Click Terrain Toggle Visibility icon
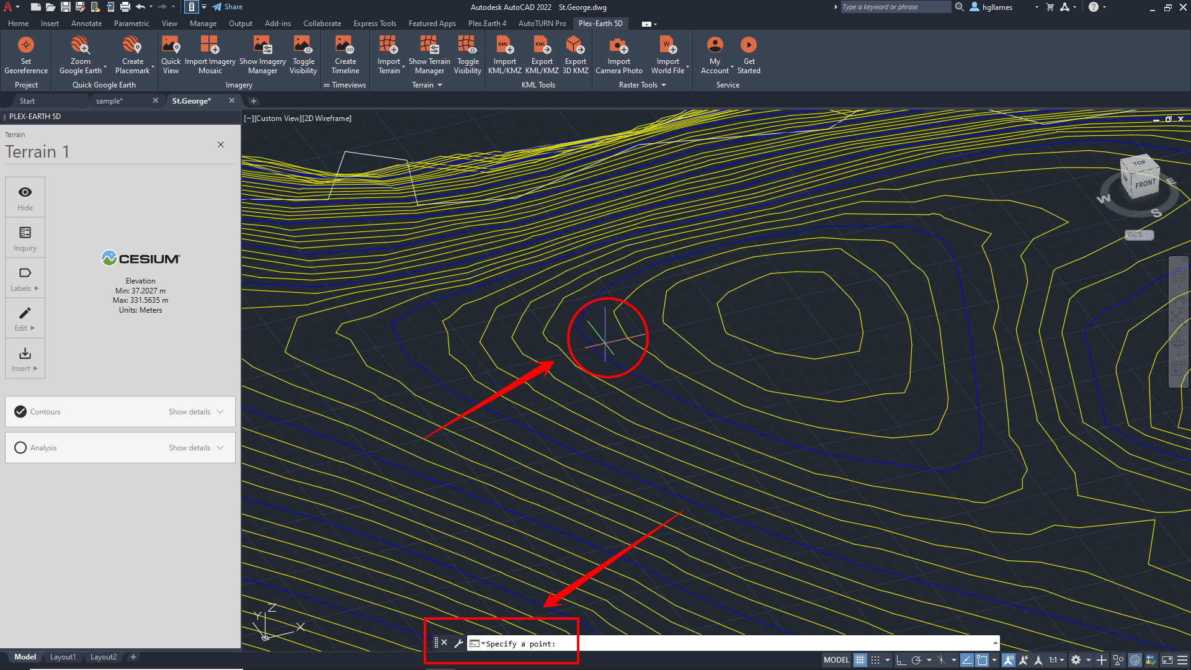The width and height of the screenshot is (1191, 670). 468,45
